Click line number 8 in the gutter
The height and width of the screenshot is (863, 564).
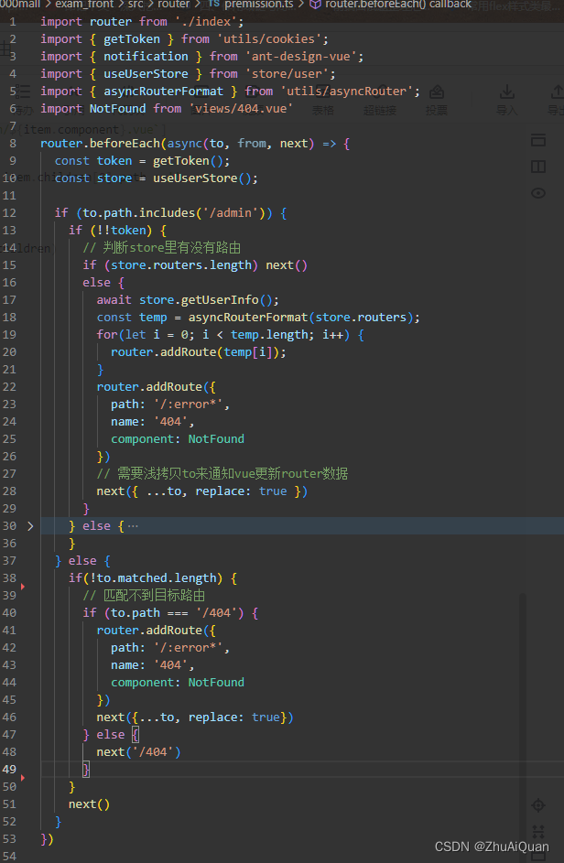point(13,143)
